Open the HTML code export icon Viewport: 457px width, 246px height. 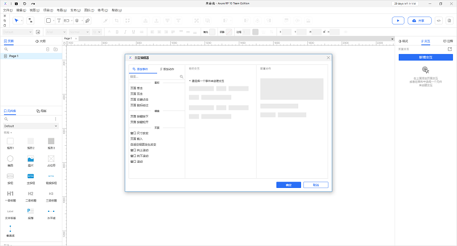point(439,20)
